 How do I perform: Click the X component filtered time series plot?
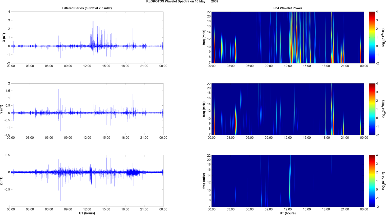(x=87, y=37)
